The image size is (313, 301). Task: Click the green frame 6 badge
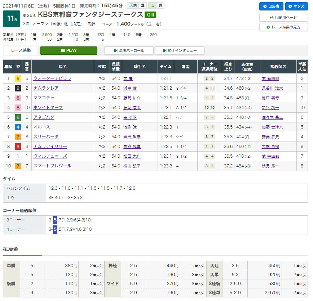coord(17,117)
